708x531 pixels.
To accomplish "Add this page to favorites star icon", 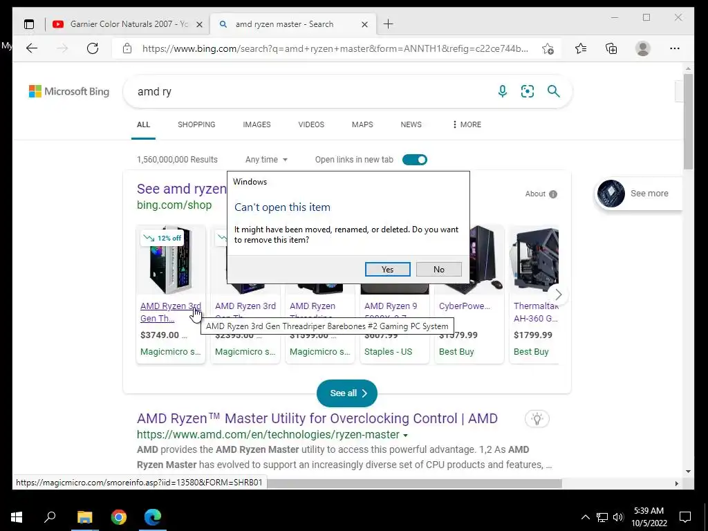I will [x=548, y=49].
